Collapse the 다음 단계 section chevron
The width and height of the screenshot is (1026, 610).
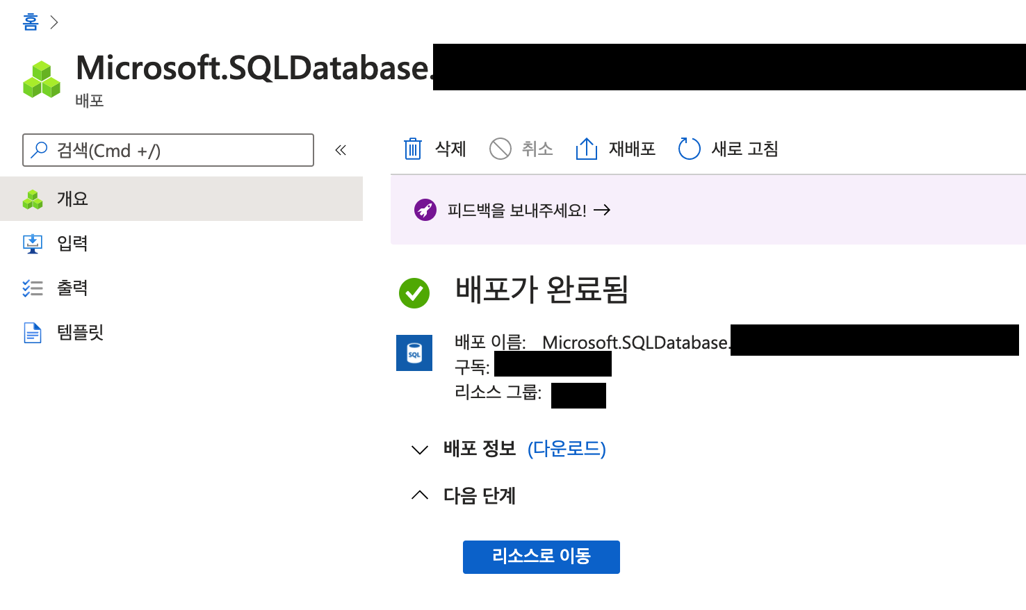point(420,495)
